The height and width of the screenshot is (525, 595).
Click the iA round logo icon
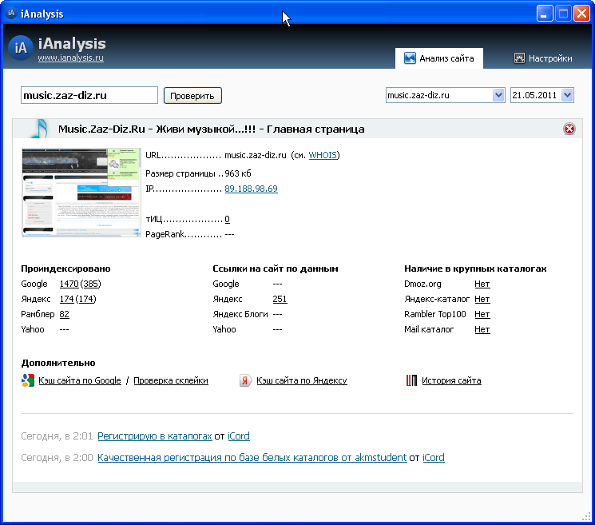(x=21, y=48)
